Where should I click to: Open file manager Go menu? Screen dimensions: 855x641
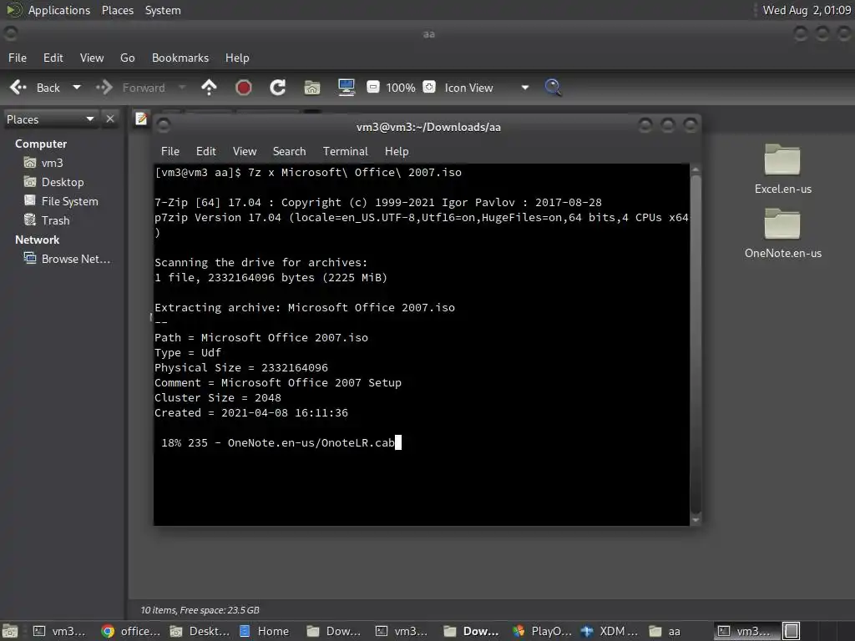(128, 58)
